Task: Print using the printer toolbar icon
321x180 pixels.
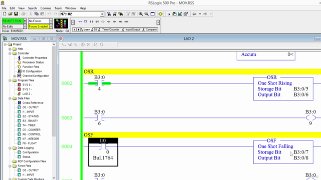Action: point(24,14)
